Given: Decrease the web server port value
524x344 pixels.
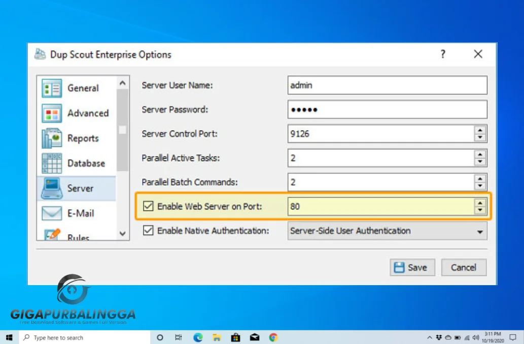Looking at the screenshot, I should click(480, 210).
